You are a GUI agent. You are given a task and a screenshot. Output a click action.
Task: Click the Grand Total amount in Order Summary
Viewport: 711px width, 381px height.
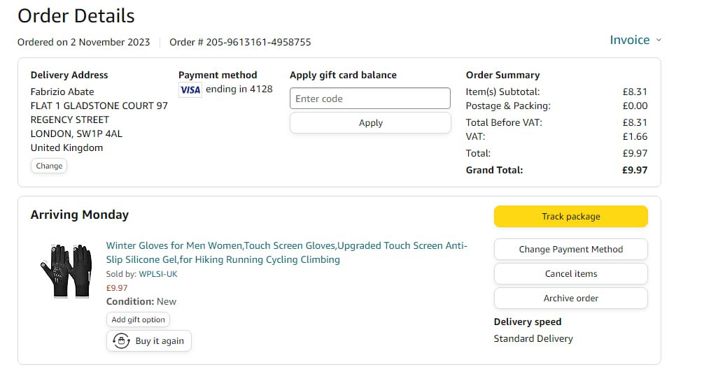click(x=635, y=170)
